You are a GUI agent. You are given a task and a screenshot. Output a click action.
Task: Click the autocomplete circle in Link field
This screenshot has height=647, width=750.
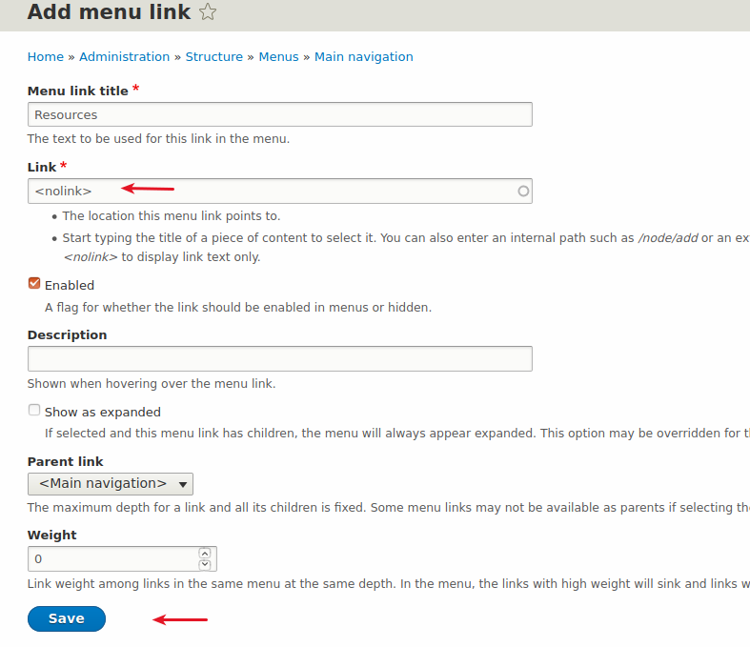point(523,192)
